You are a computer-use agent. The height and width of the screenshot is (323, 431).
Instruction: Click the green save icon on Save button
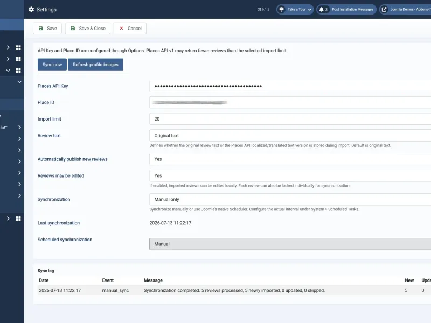coord(41,29)
